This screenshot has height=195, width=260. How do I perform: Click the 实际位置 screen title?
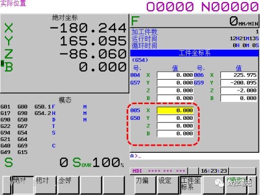pyautogui.click(x=13, y=4)
